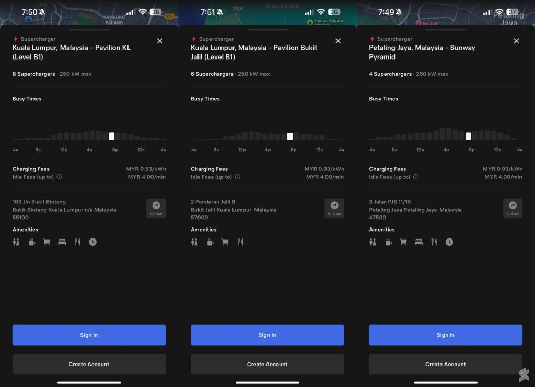Viewport: 535px width, 387px height.
Task: Dismiss the Sunway Pyramid supercharger sheet
Action: pos(516,41)
